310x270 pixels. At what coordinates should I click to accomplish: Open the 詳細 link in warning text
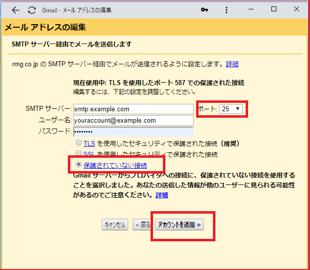click(x=161, y=195)
